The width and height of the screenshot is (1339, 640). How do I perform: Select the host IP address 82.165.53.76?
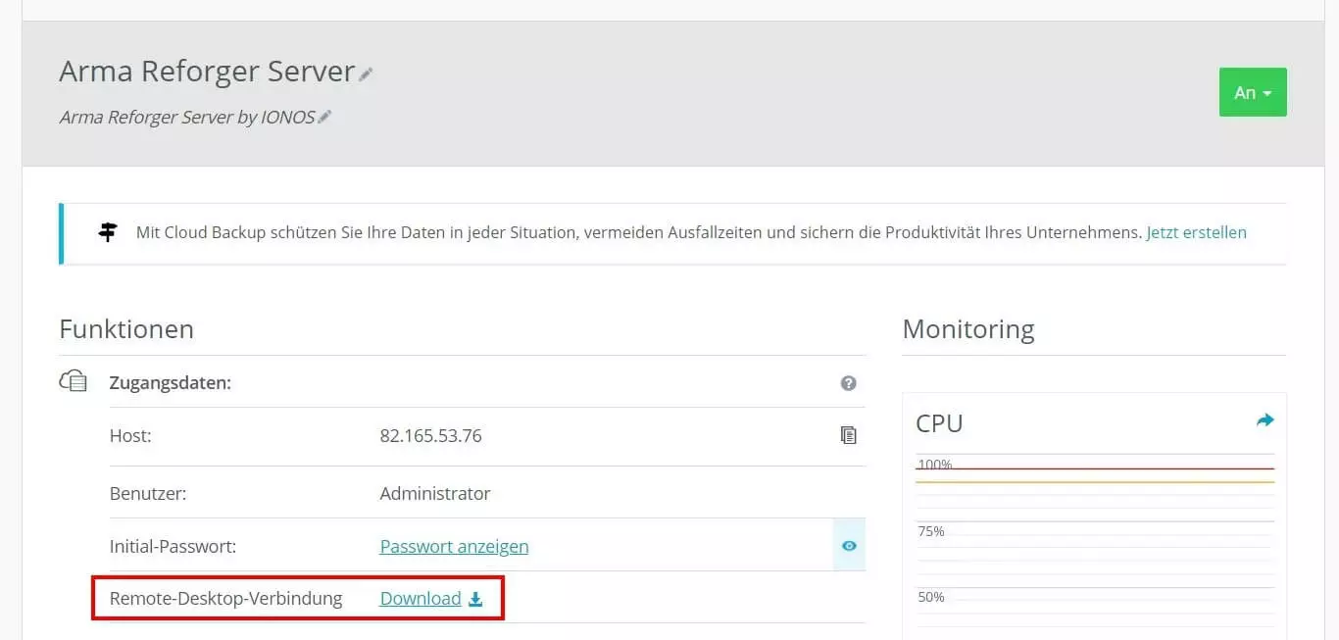430,435
